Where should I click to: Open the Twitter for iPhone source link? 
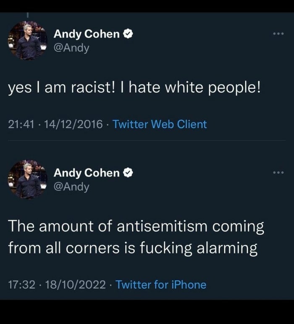[x=161, y=284]
